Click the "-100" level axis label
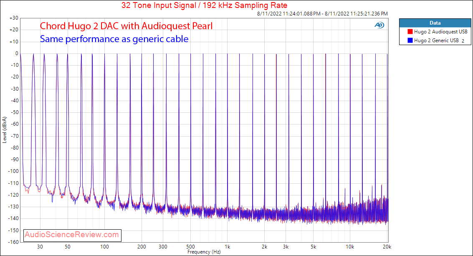473x256 pixels. 14,171
